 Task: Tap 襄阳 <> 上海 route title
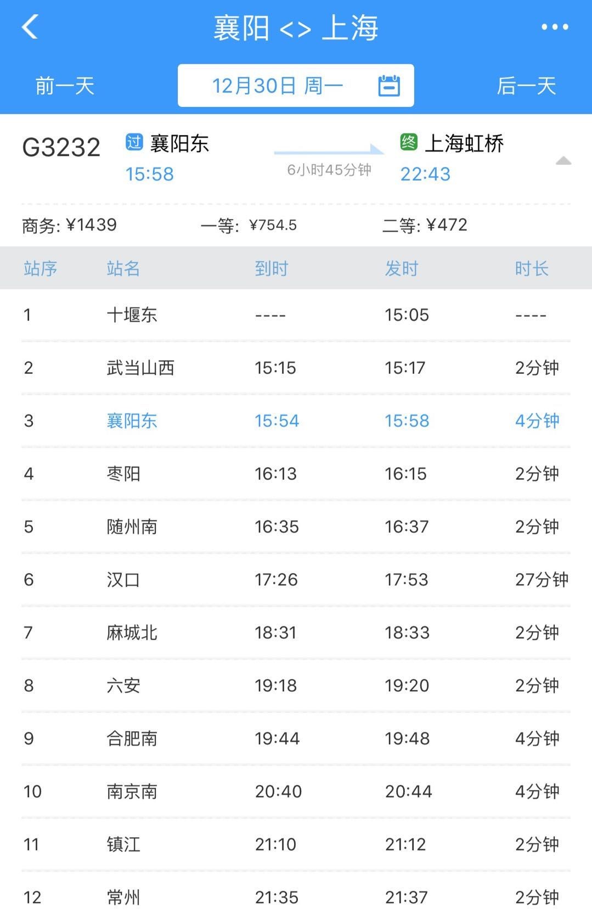[x=296, y=27]
